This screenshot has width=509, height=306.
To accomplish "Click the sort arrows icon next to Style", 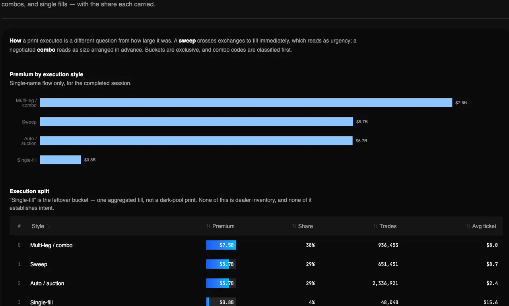I will click(48, 226).
